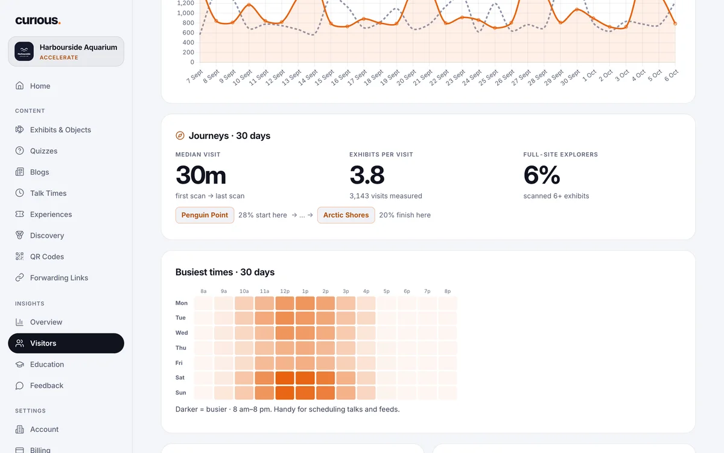This screenshot has width=724, height=453.
Task: Open the Harbourside Aquarium organisation switcher
Action: pyautogui.click(x=66, y=51)
